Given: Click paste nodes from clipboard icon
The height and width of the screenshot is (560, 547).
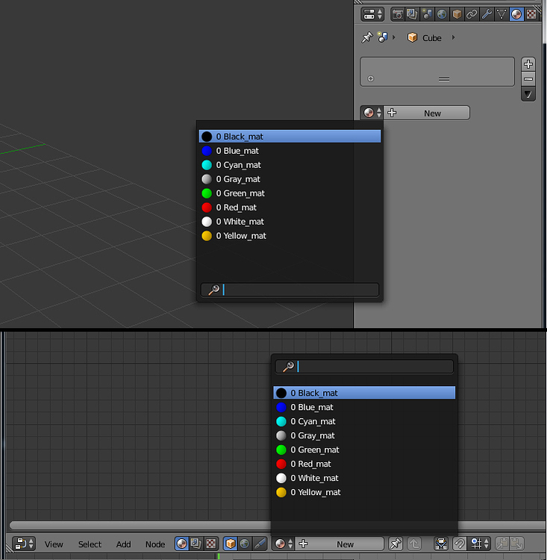Looking at the screenshot, I should (x=516, y=544).
